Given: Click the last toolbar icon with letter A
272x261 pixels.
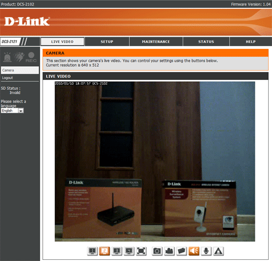Looking at the screenshot, I should tap(219, 251).
